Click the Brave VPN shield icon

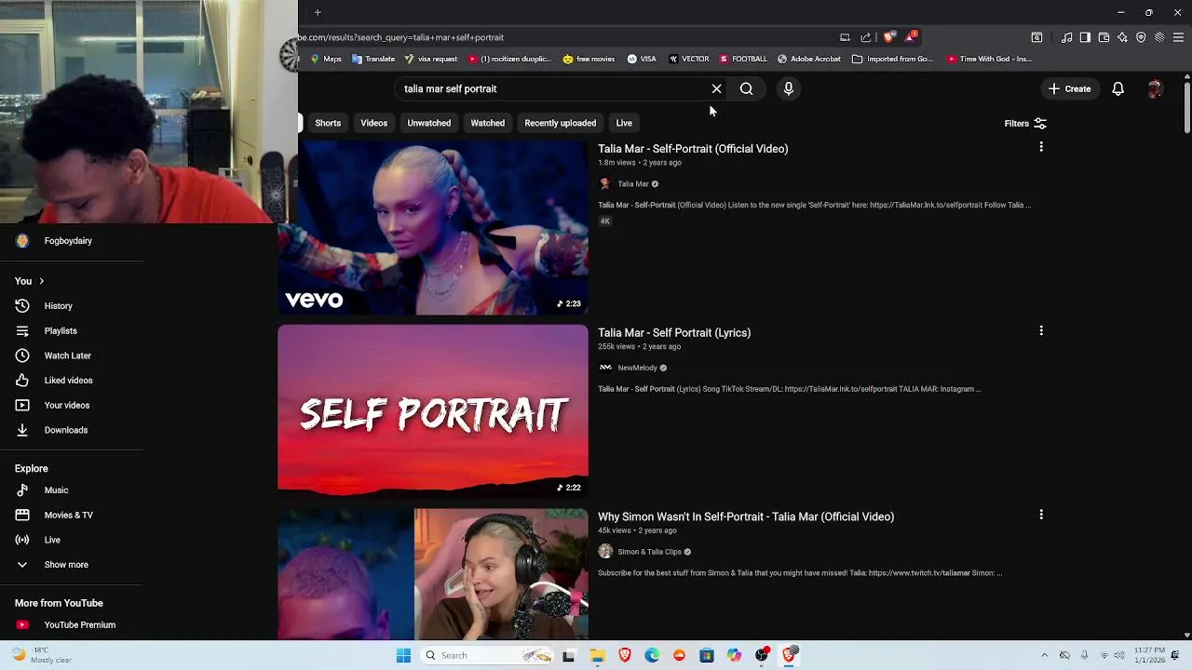[x=1141, y=37]
